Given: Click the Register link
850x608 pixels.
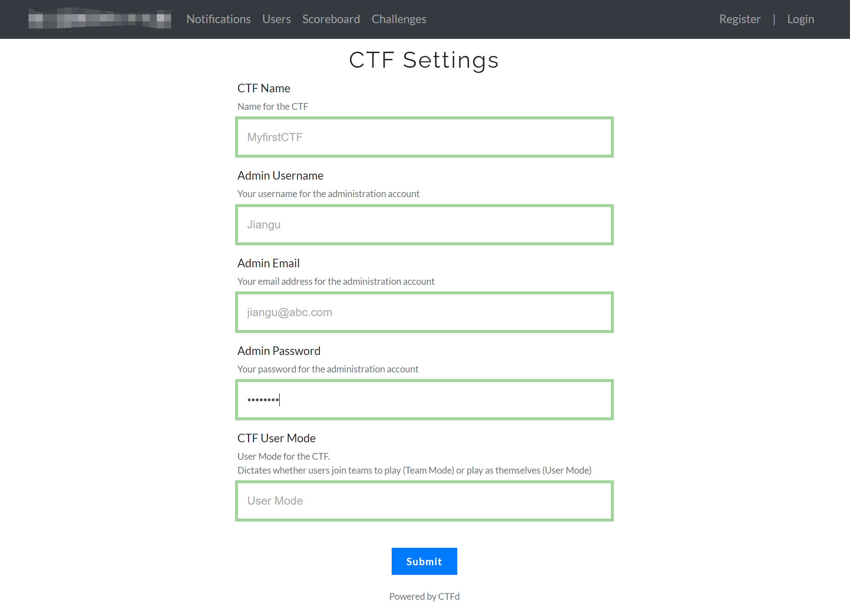Looking at the screenshot, I should pos(740,19).
